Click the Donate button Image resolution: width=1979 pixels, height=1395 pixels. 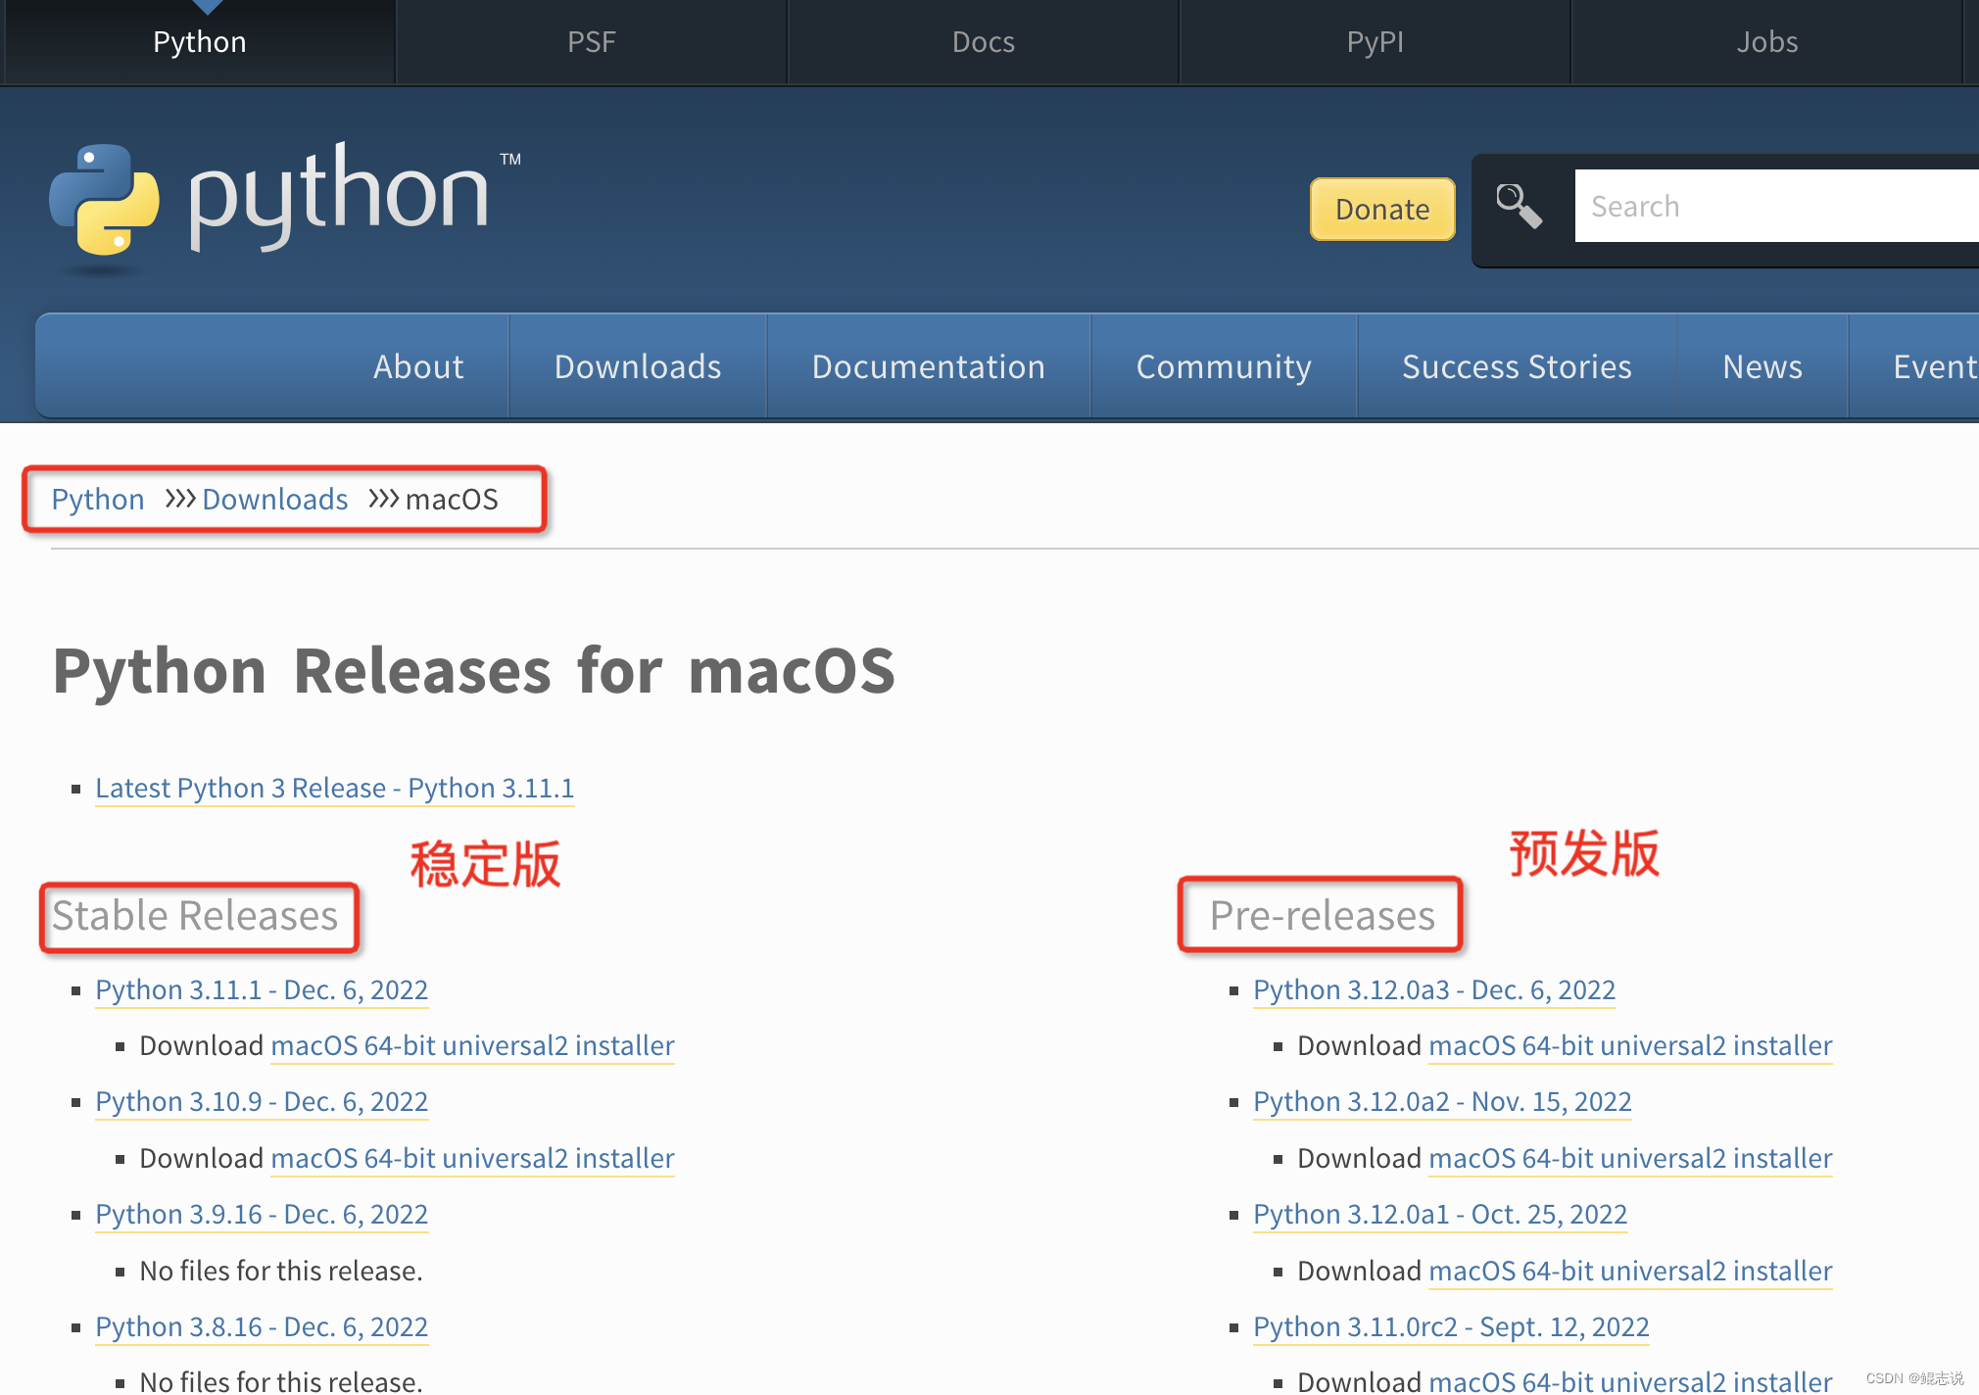1381,209
